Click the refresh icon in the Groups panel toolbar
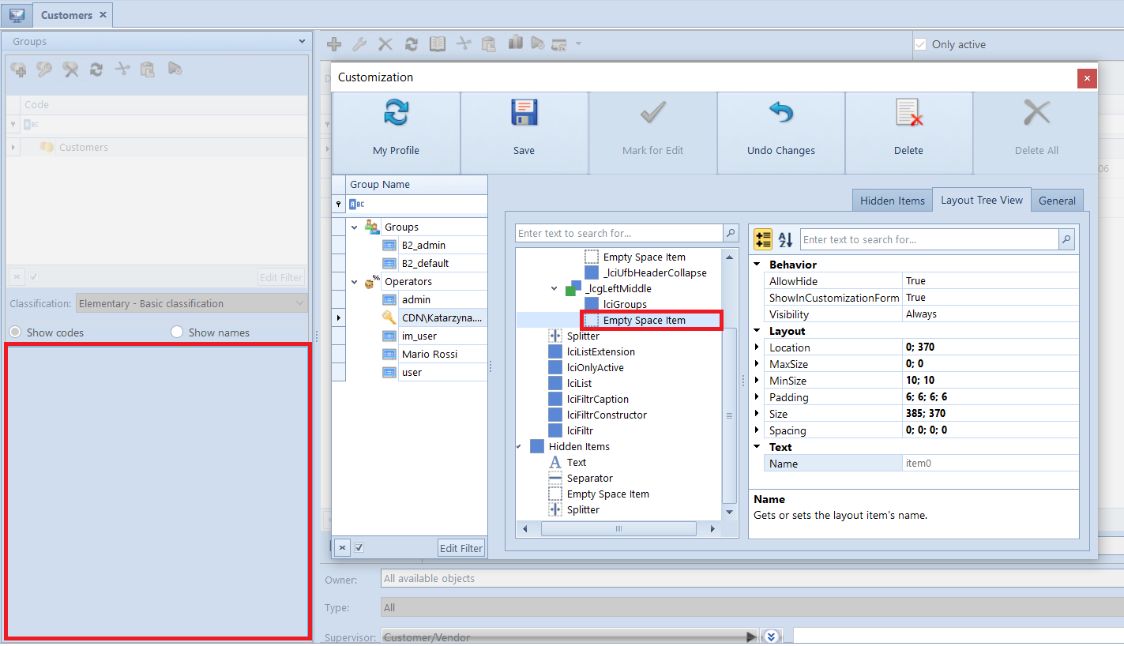This screenshot has width=1124, height=646. 96,70
